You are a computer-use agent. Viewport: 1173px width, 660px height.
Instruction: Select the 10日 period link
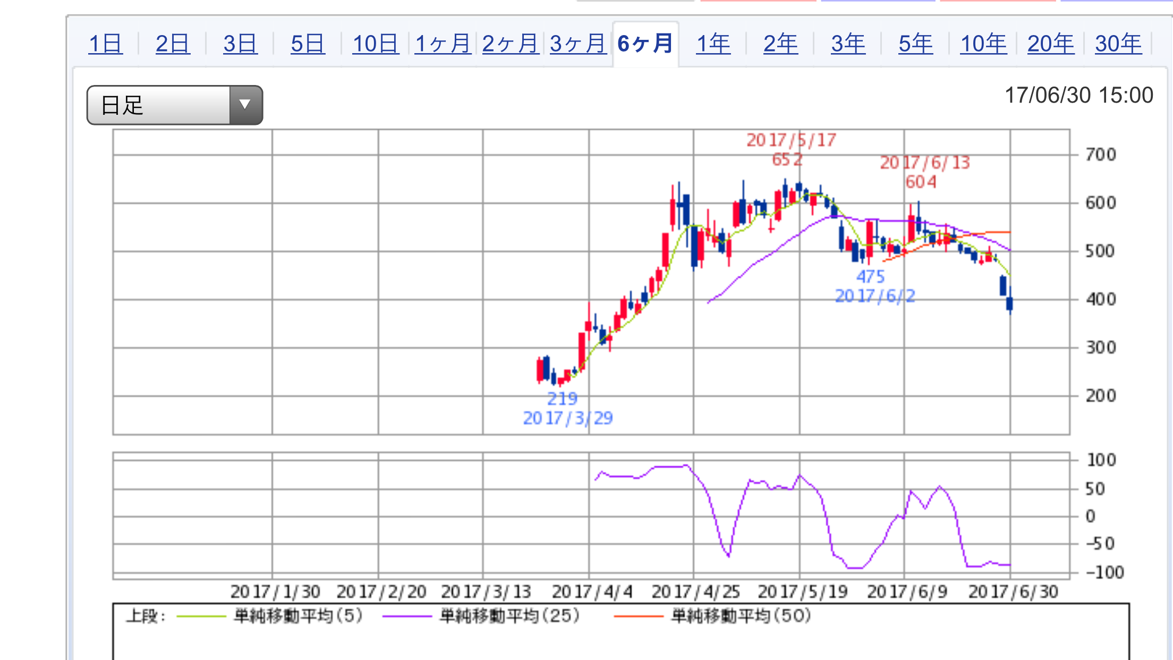375,44
